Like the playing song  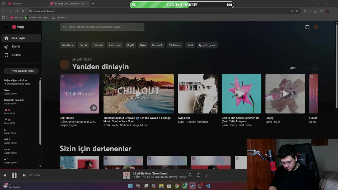[x=199, y=175]
